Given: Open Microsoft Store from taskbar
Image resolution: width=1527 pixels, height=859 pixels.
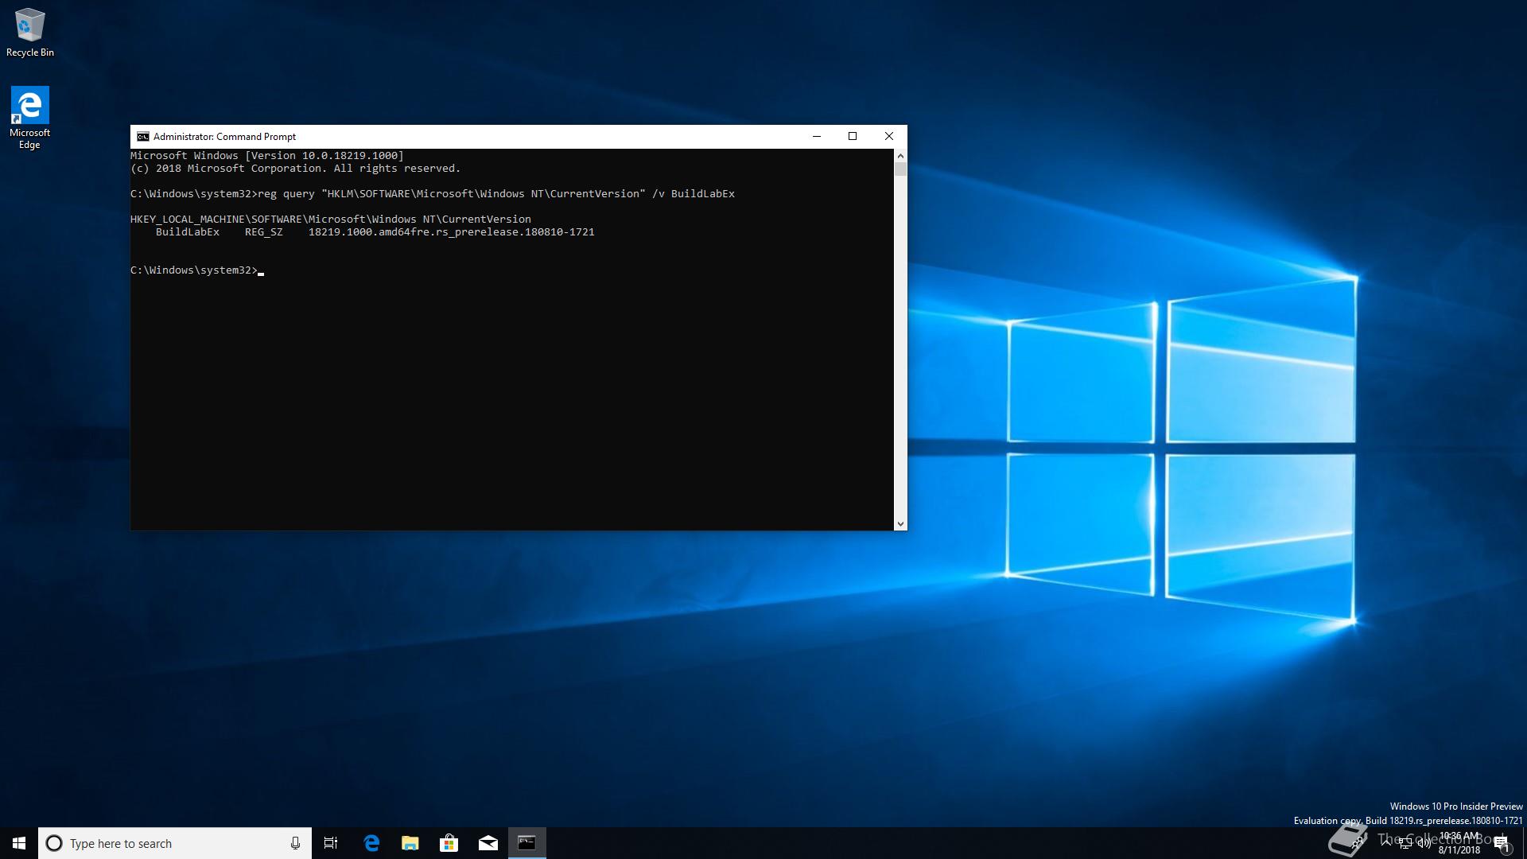Looking at the screenshot, I should coord(449,843).
